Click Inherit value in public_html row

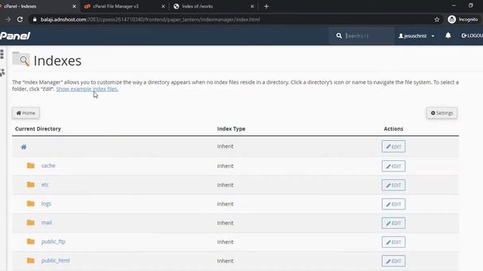(225, 261)
